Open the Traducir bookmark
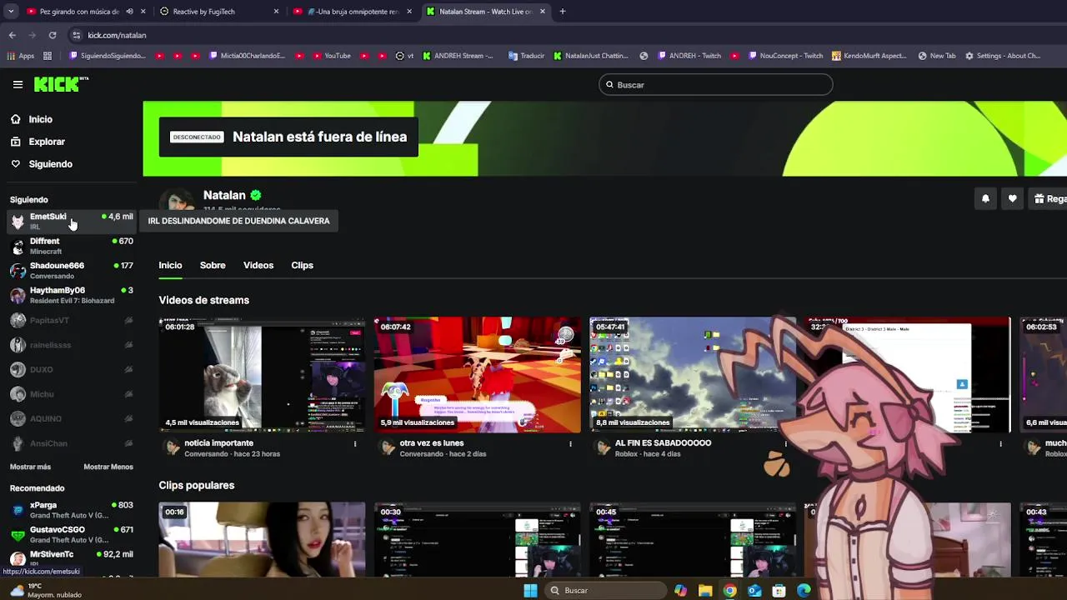The image size is (1067, 600). coord(526,56)
